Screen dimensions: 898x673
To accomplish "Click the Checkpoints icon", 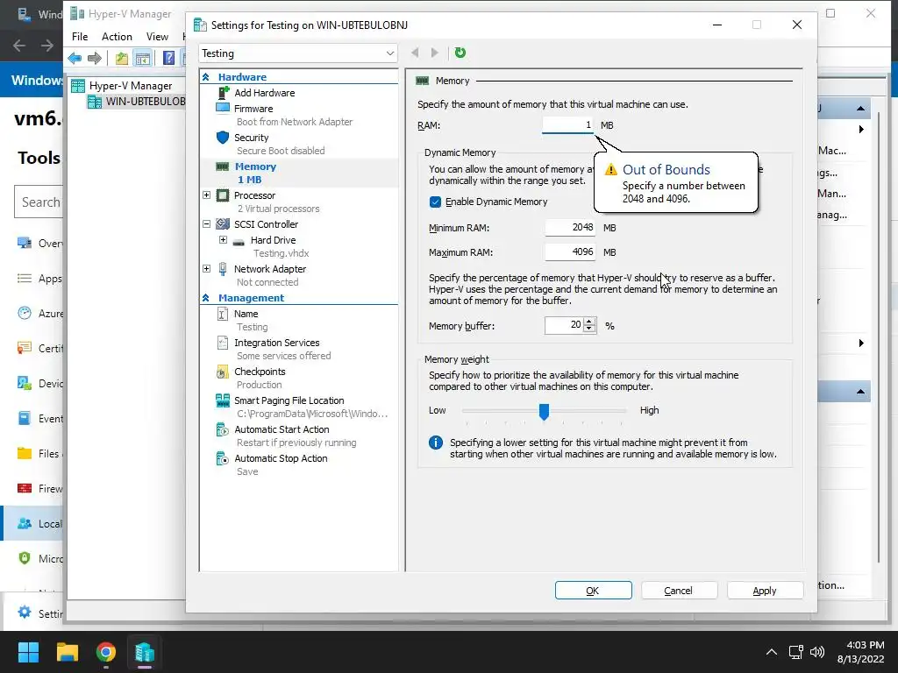I will [223, 372].
